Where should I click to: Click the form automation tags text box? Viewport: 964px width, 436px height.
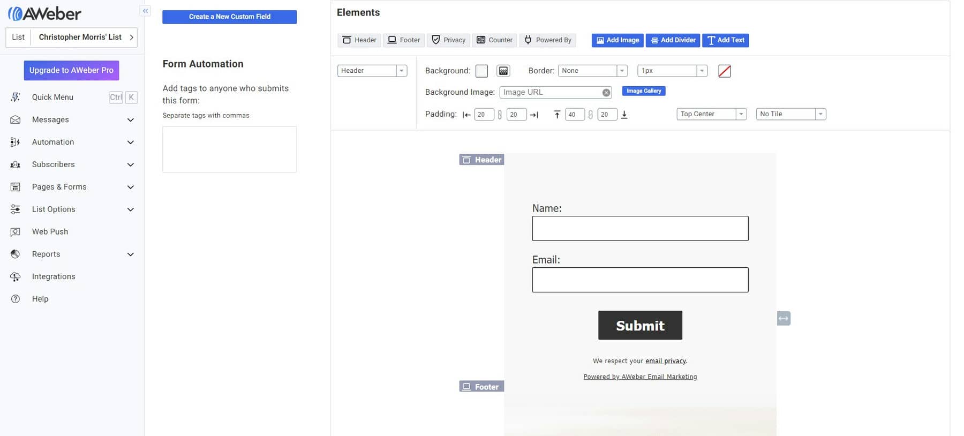(229, 149)
